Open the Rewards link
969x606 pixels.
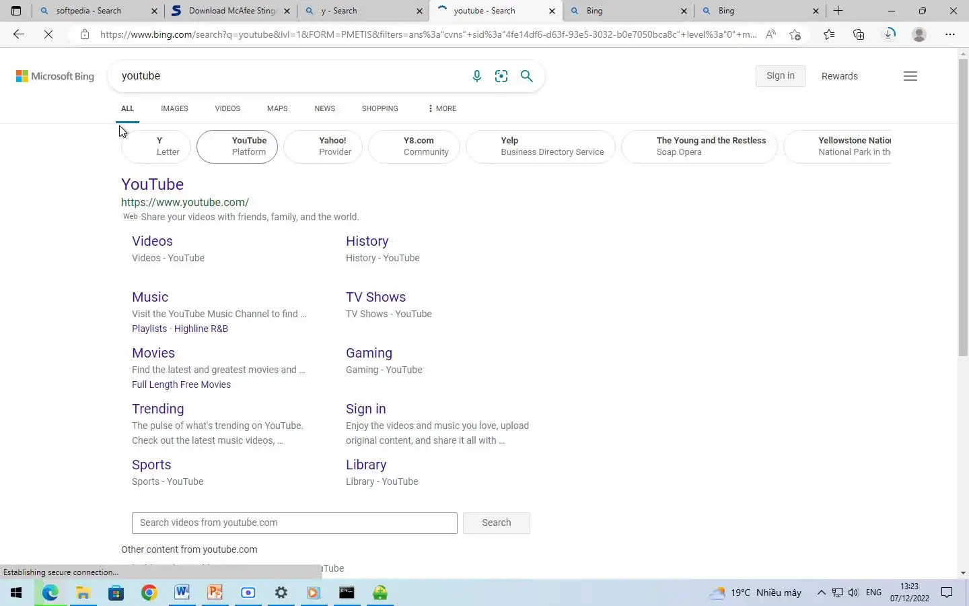pyautogui.click(x=840, y=76)
